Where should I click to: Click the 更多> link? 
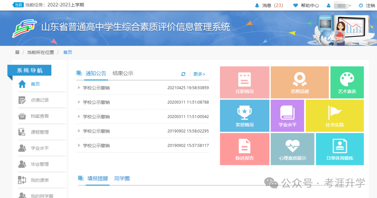[x=199, y=74]
